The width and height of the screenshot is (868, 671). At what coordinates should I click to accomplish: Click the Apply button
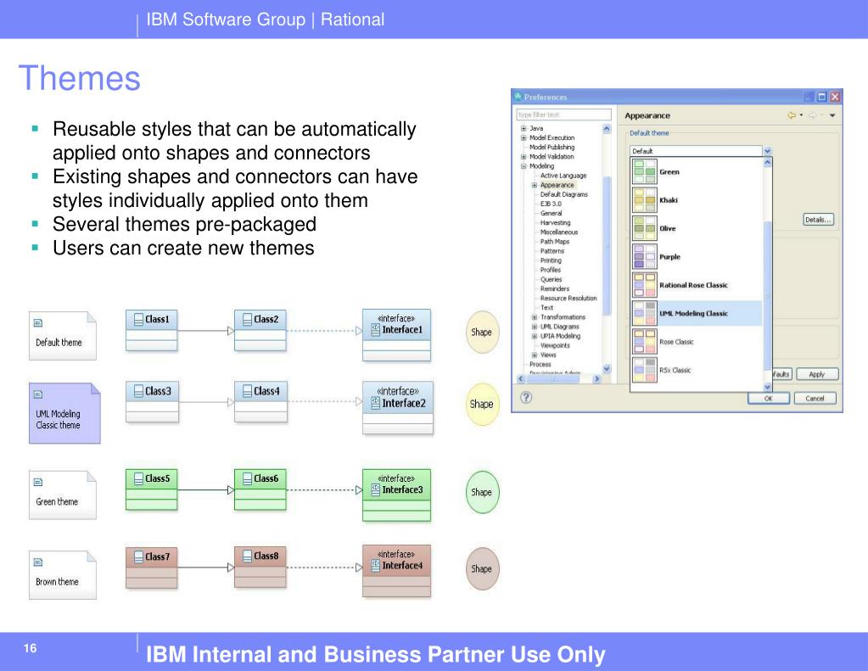[x=817, y=374]
